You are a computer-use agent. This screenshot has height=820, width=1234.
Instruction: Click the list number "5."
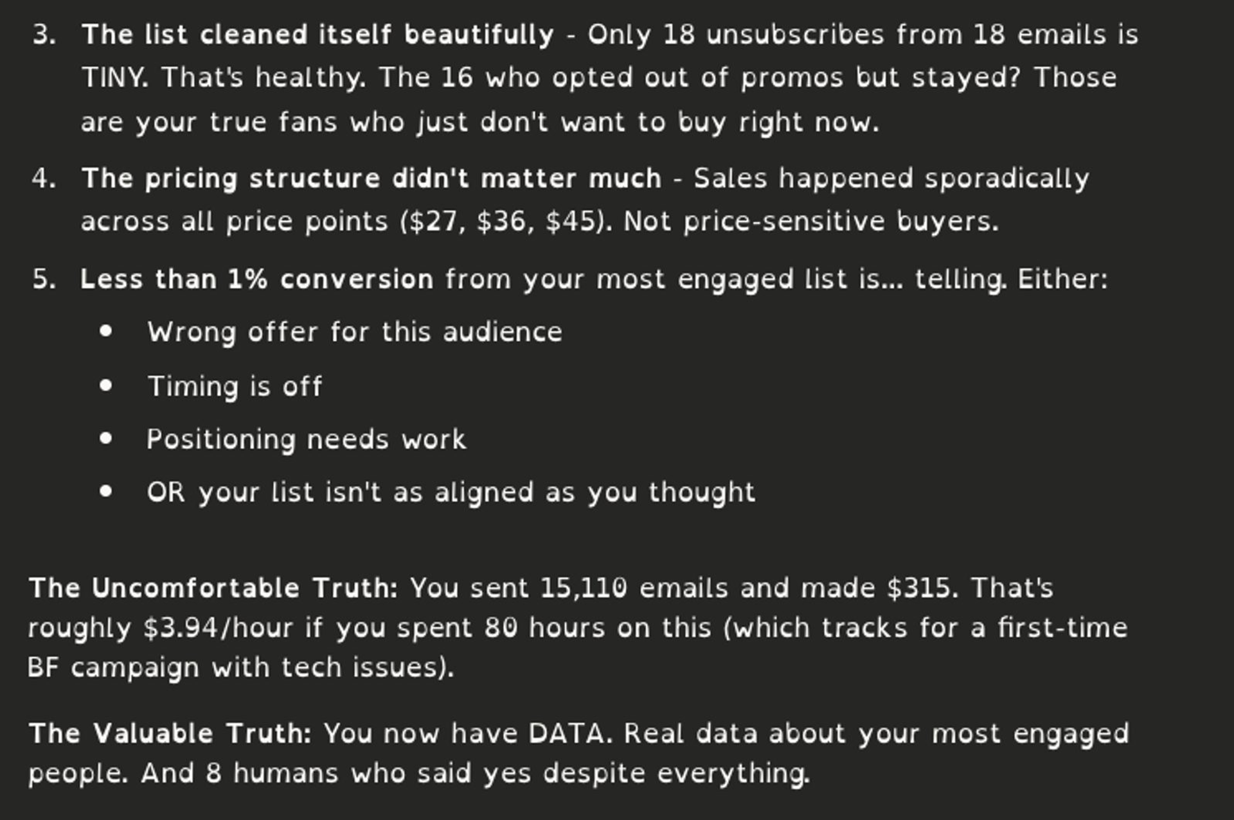(44, 279)
